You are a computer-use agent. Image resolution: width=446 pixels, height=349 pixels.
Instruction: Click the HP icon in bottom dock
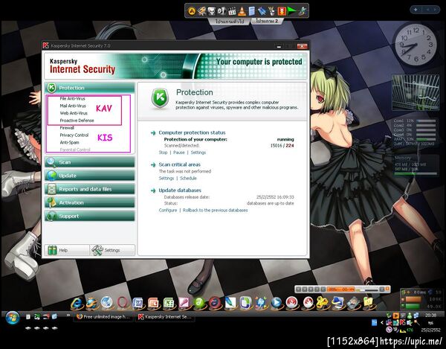point(261,303)
